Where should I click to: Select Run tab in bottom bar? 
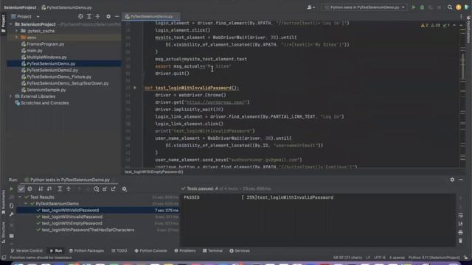pos(56,250)
